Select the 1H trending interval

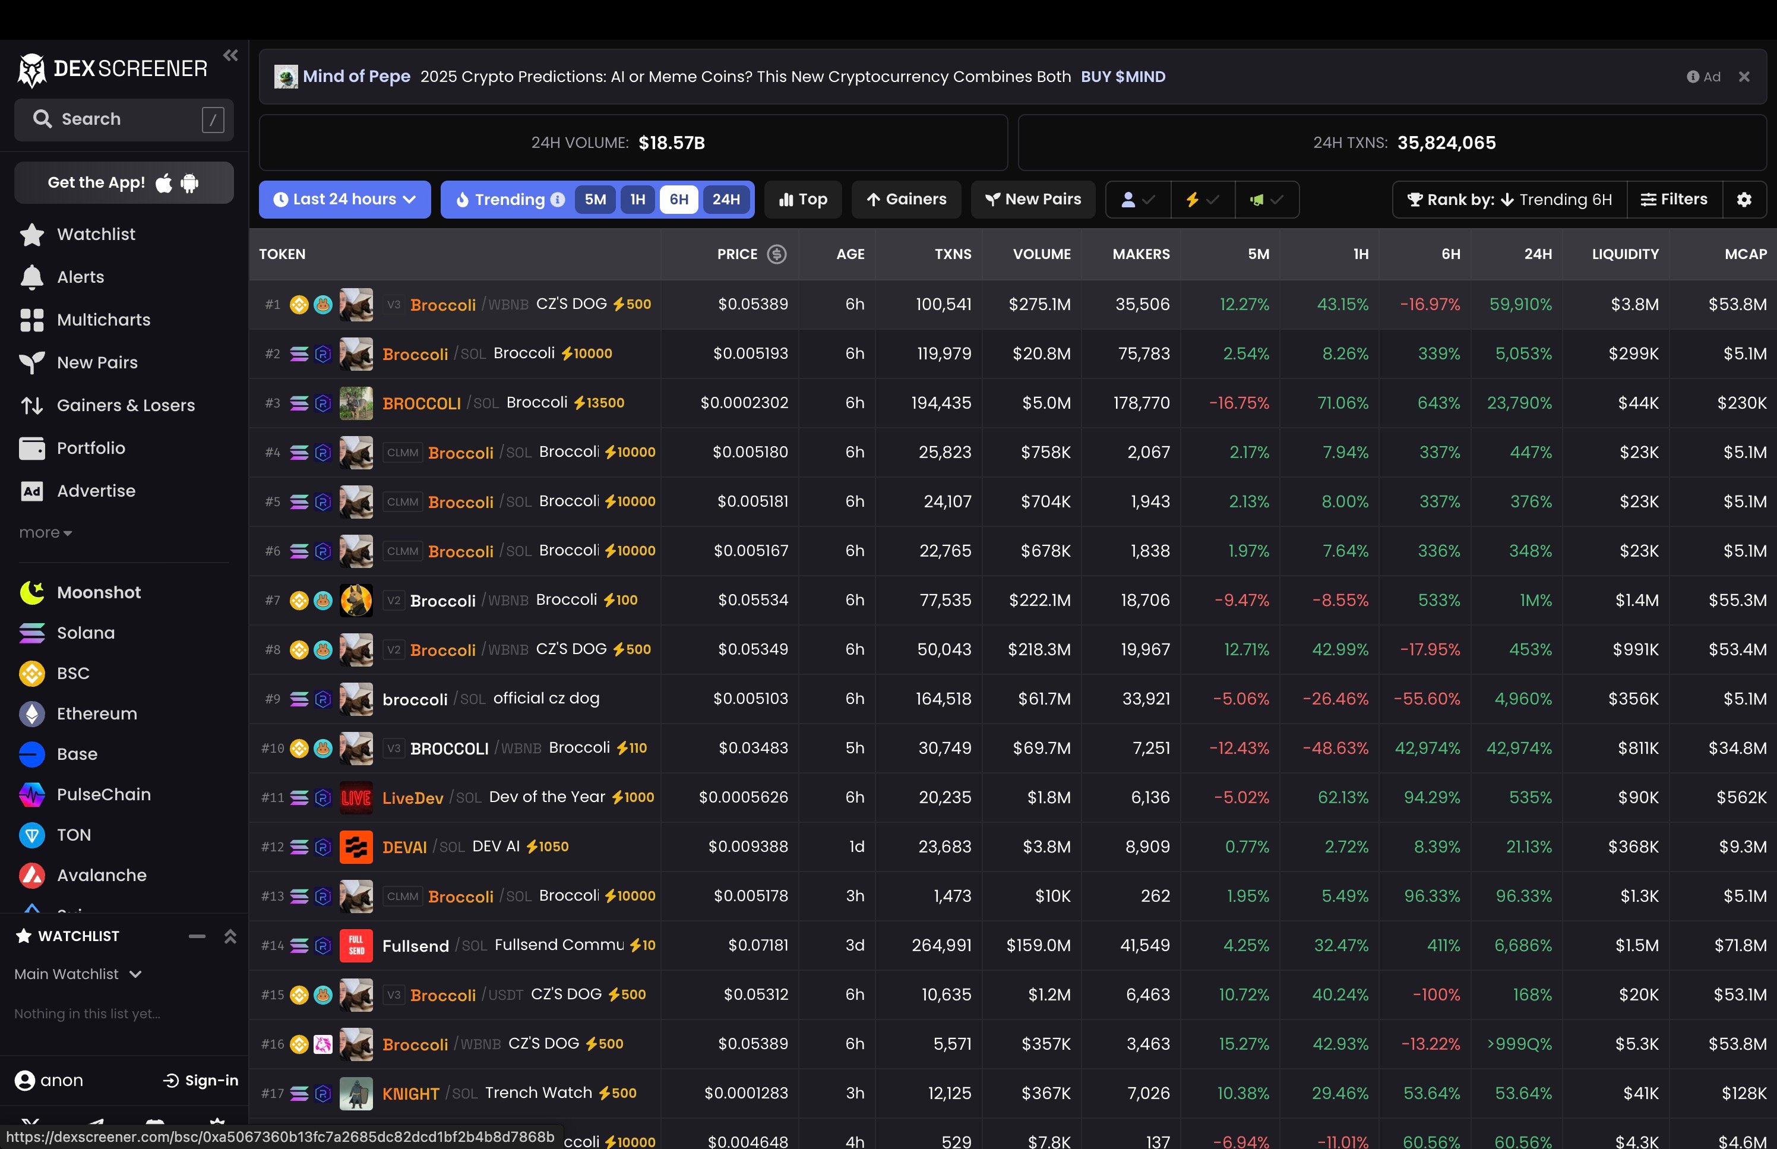(x=638, y=199)
